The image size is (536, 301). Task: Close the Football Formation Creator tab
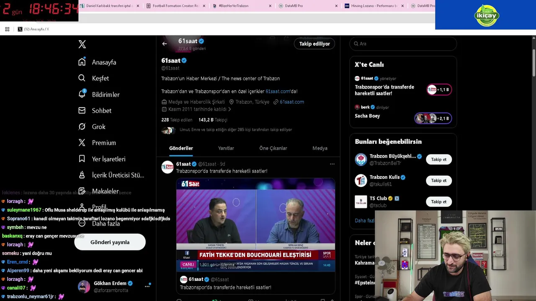click(x=204, y=6)
